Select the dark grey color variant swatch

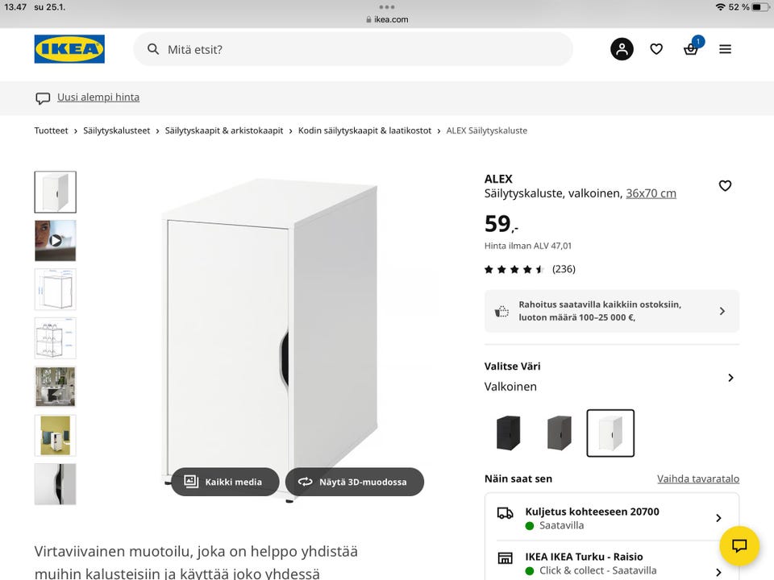[x=559, y=433]
